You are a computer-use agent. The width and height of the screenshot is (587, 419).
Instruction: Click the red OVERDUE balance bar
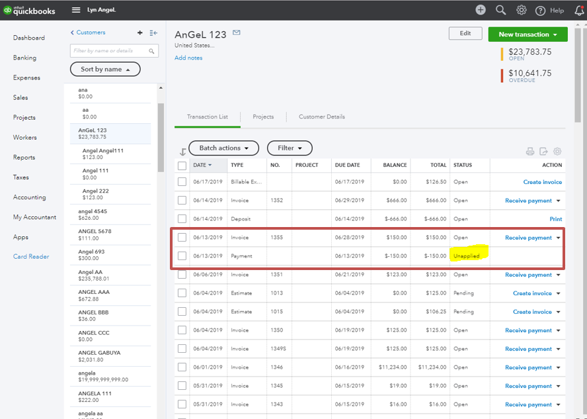(x=502, y=75)
